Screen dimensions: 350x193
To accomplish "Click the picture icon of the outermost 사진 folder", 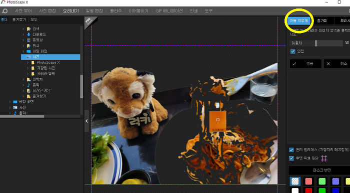I will click(15, 107).
